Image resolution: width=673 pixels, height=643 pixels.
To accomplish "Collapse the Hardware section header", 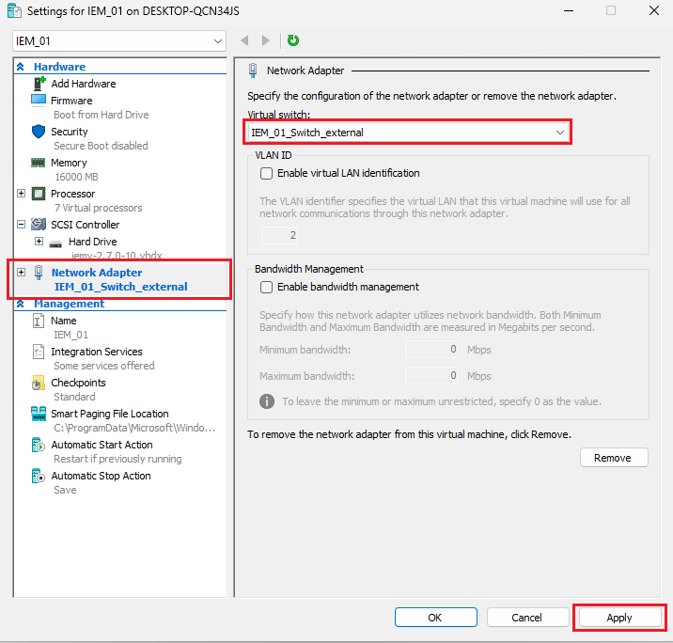I will pyautogui.click(x=21, y=67).
